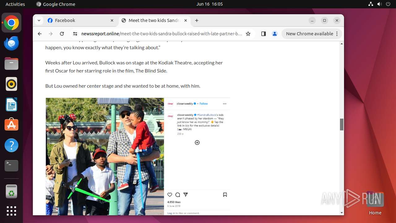Open Chrome three-dot menu
The image size is (396, 223).
coord(337,34)
